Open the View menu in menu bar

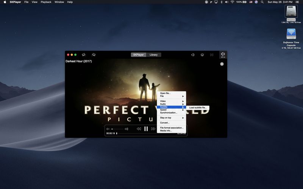(34, 2)
